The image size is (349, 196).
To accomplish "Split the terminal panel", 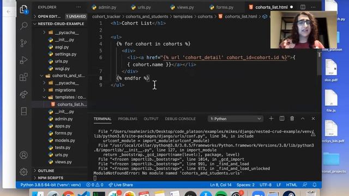I will 282,119.
